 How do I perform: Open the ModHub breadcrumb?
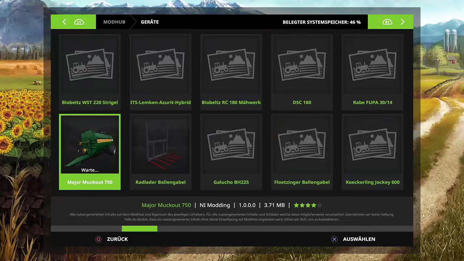coord(114,22)
